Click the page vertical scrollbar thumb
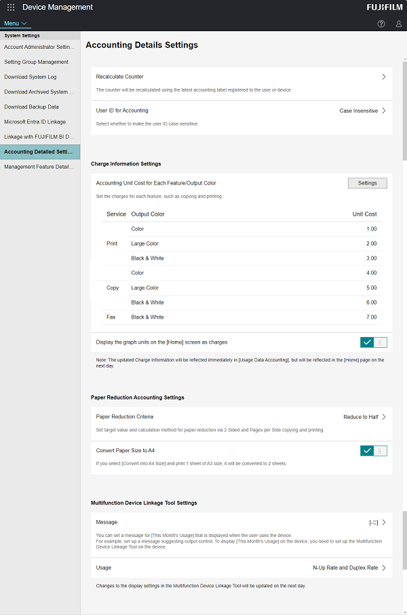The height and width of the screenshot is (615, 407). [405, 111]
